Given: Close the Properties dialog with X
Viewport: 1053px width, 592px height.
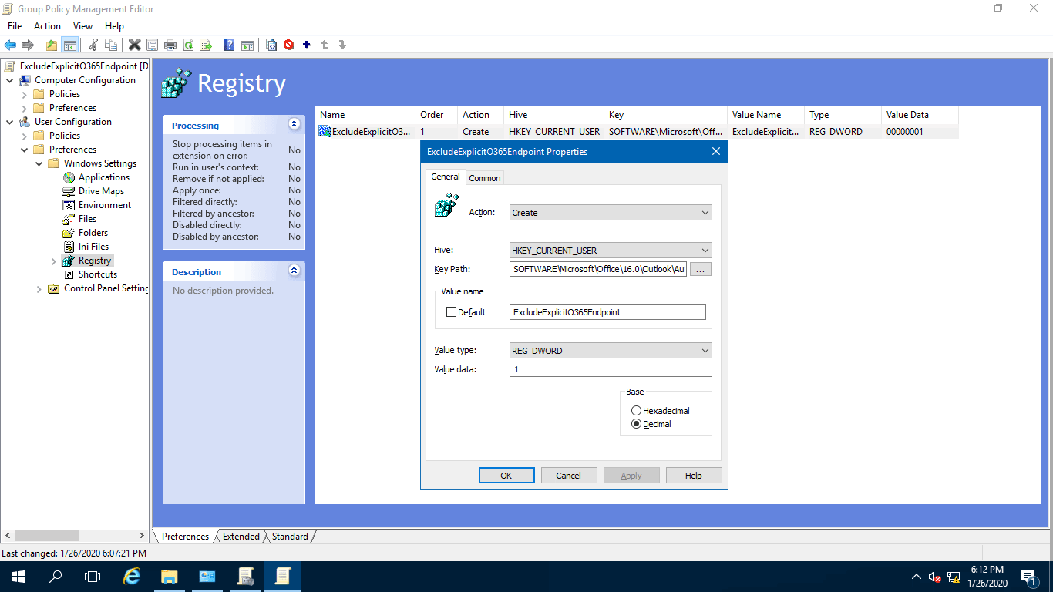Looking at the screenshot, I should click(715, 152).
